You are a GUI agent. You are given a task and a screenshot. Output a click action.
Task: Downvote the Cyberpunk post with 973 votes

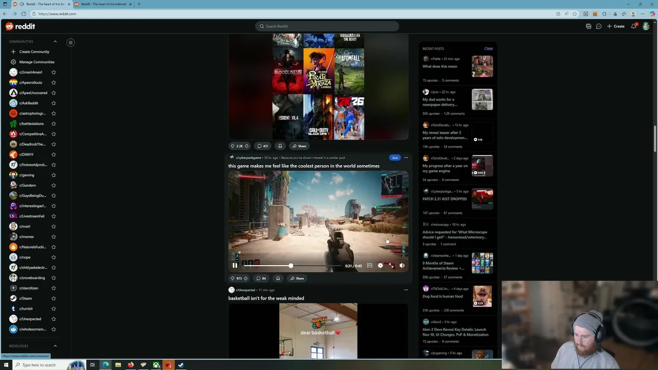[x=246, y=279]
